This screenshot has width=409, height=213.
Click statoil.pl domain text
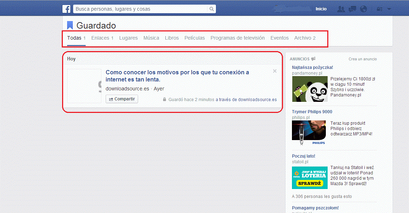(x=300, y=162)
